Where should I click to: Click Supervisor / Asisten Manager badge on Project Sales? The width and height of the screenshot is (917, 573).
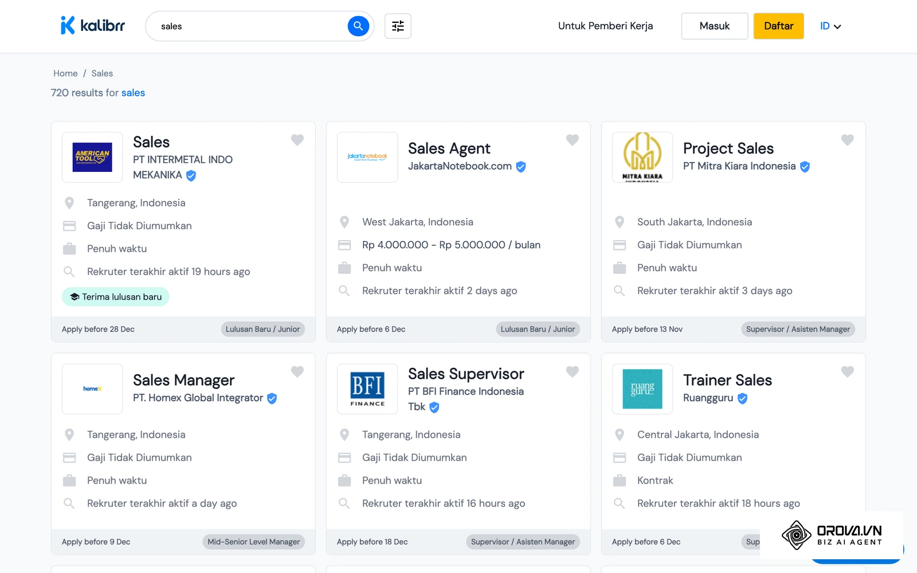[798, 329]
